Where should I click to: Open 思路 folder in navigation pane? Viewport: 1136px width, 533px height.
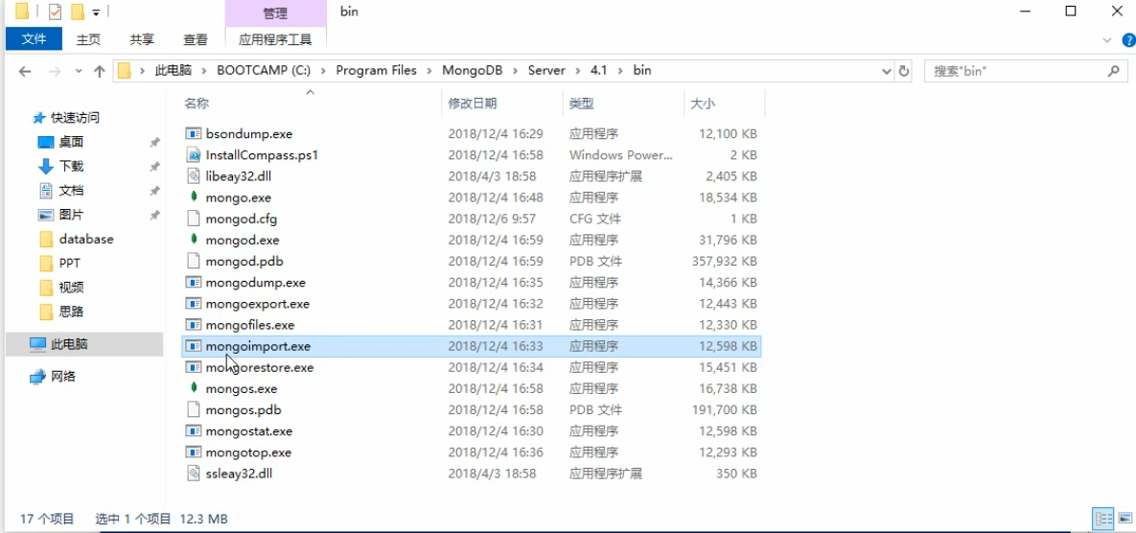point(71,312)
